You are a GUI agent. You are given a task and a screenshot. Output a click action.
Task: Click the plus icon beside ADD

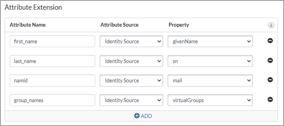click(x=137, y=116)
